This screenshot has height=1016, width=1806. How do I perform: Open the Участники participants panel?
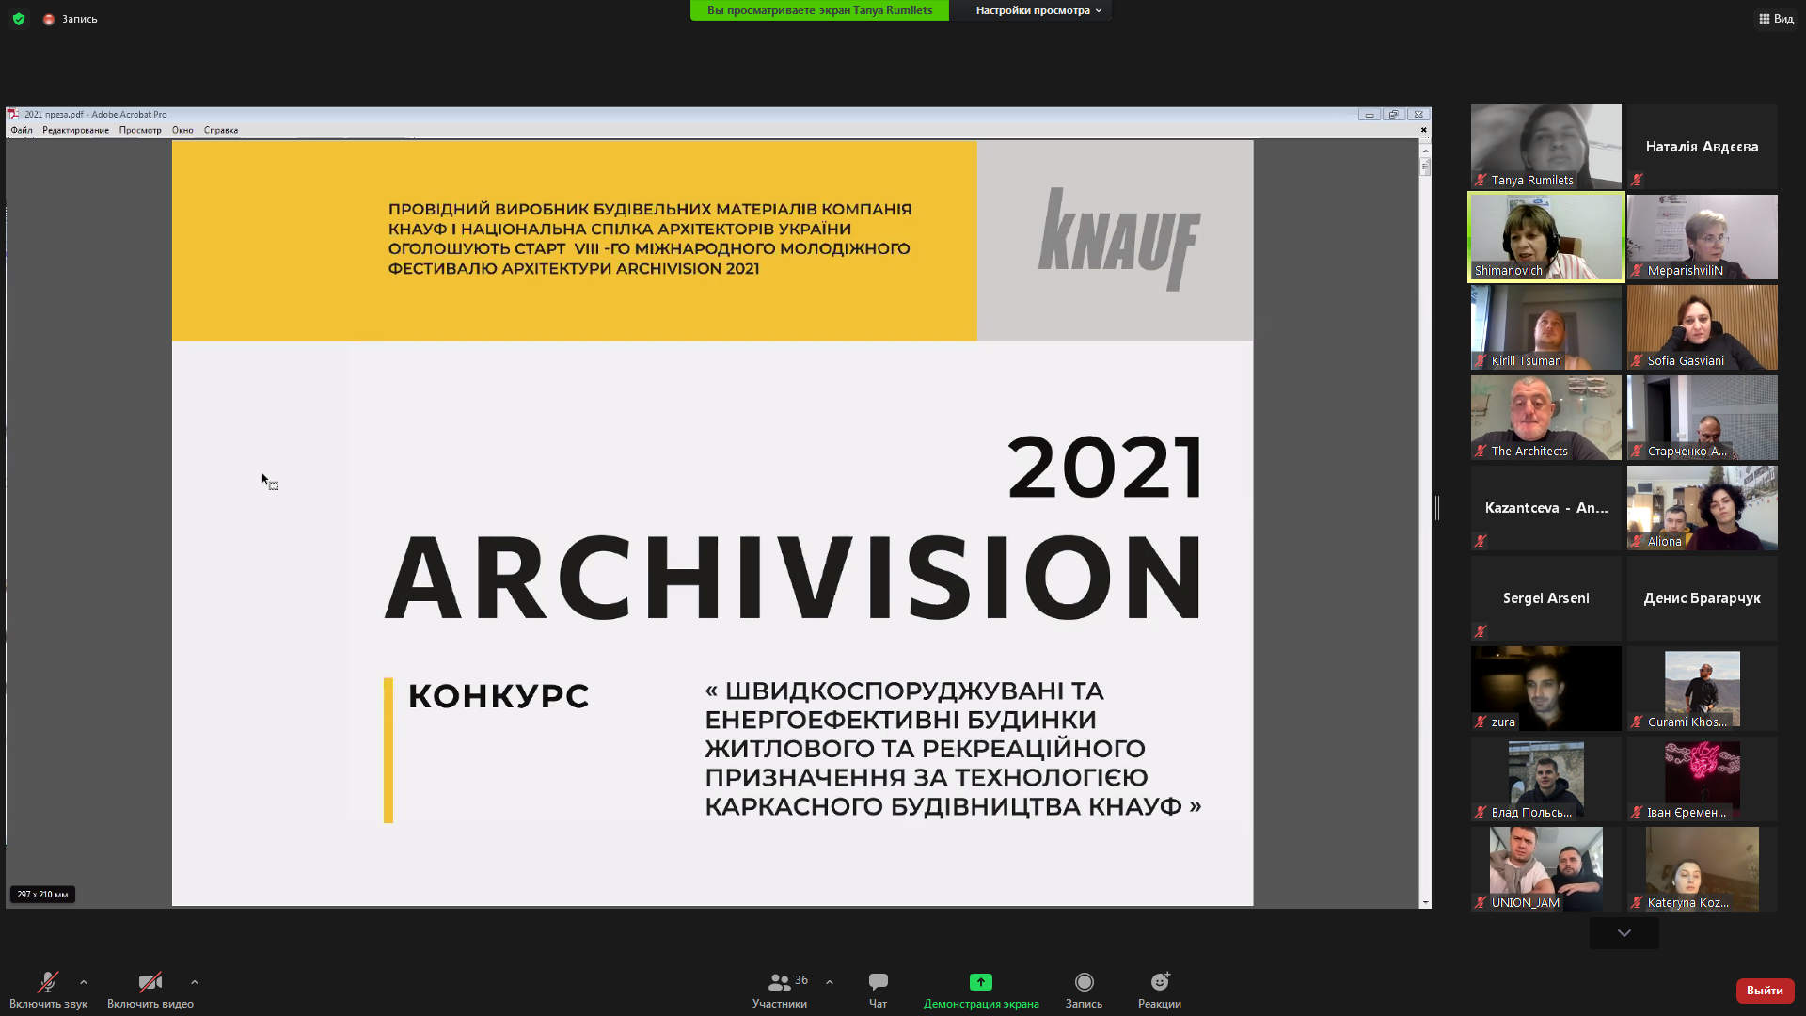click(x=780, y=990)
